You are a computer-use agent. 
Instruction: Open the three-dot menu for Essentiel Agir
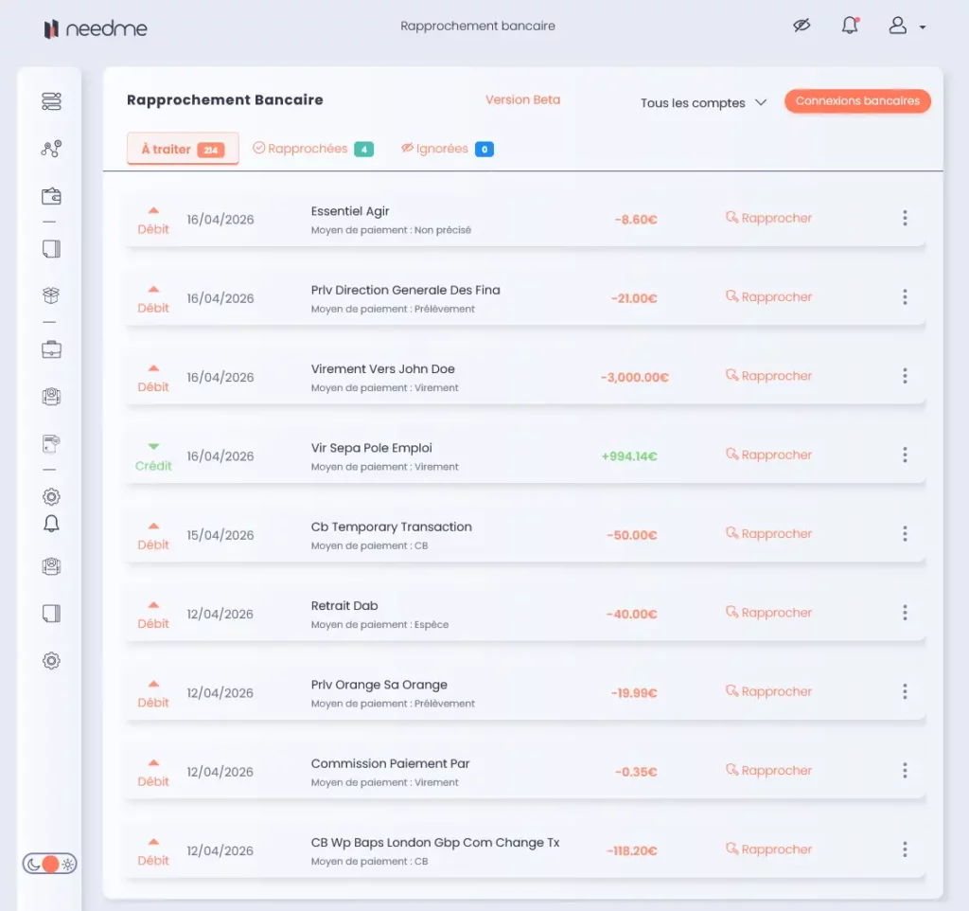pos(905,219)
